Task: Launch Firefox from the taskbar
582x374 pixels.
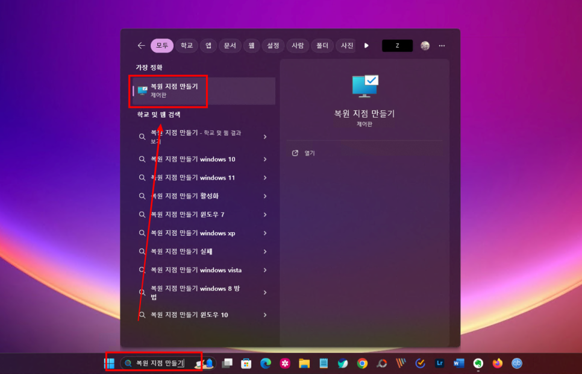Action: (x=498, y=363)
